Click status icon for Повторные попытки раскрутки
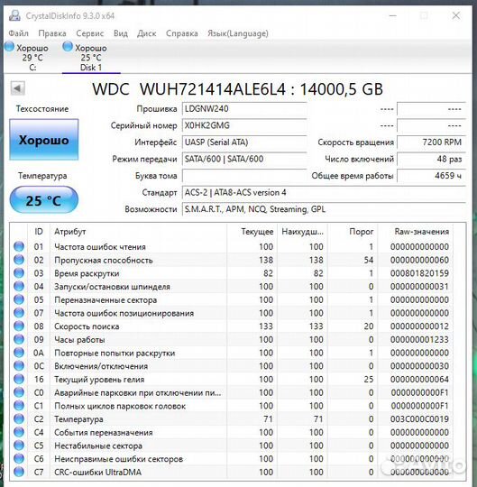Viewport: 477px width, 487px height. pyautogui.click(x=19, y=353)
